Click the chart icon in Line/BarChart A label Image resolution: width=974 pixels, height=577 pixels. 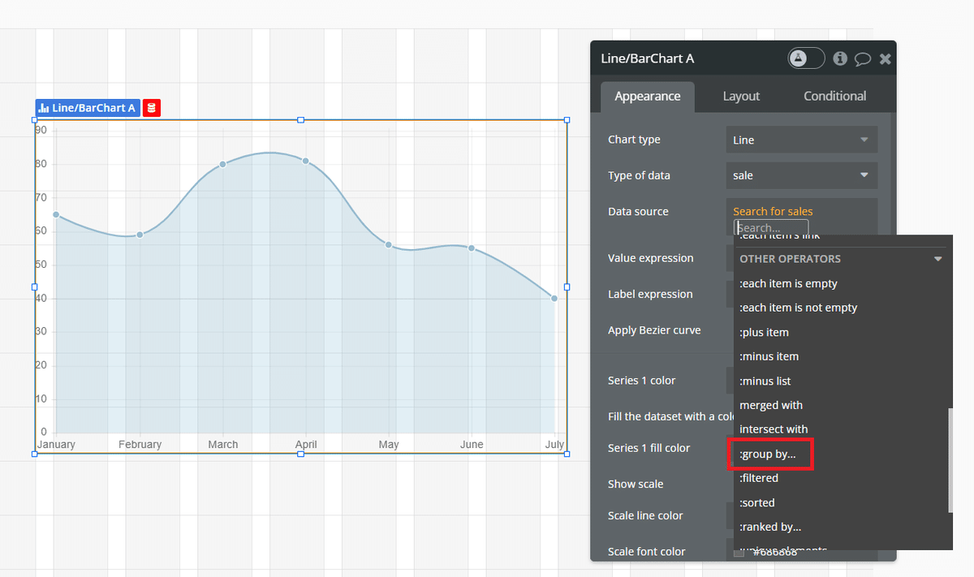[44, 108]
